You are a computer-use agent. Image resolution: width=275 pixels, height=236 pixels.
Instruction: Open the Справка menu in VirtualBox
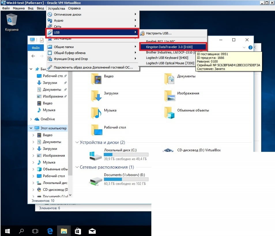pyautogui.click(x=74, y=8)
